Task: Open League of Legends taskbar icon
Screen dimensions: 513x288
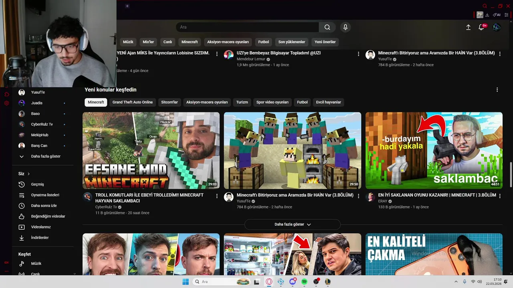Action: pos(327,282)
